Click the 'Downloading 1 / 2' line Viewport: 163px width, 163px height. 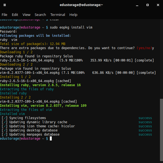click(16, 52)
